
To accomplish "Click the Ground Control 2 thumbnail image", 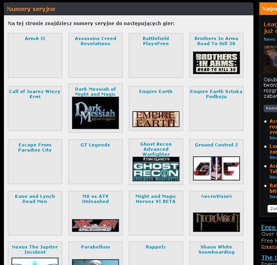I will (216, 168).
